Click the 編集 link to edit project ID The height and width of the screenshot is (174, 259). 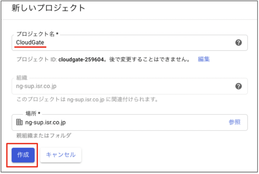click(204, 59)
